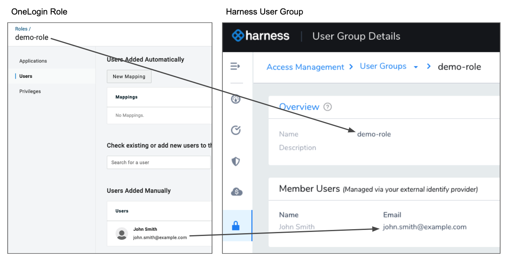Open the cloud cost dollar icon
Viewport: 505px width, 259px height.
click(x=236, y=192)
